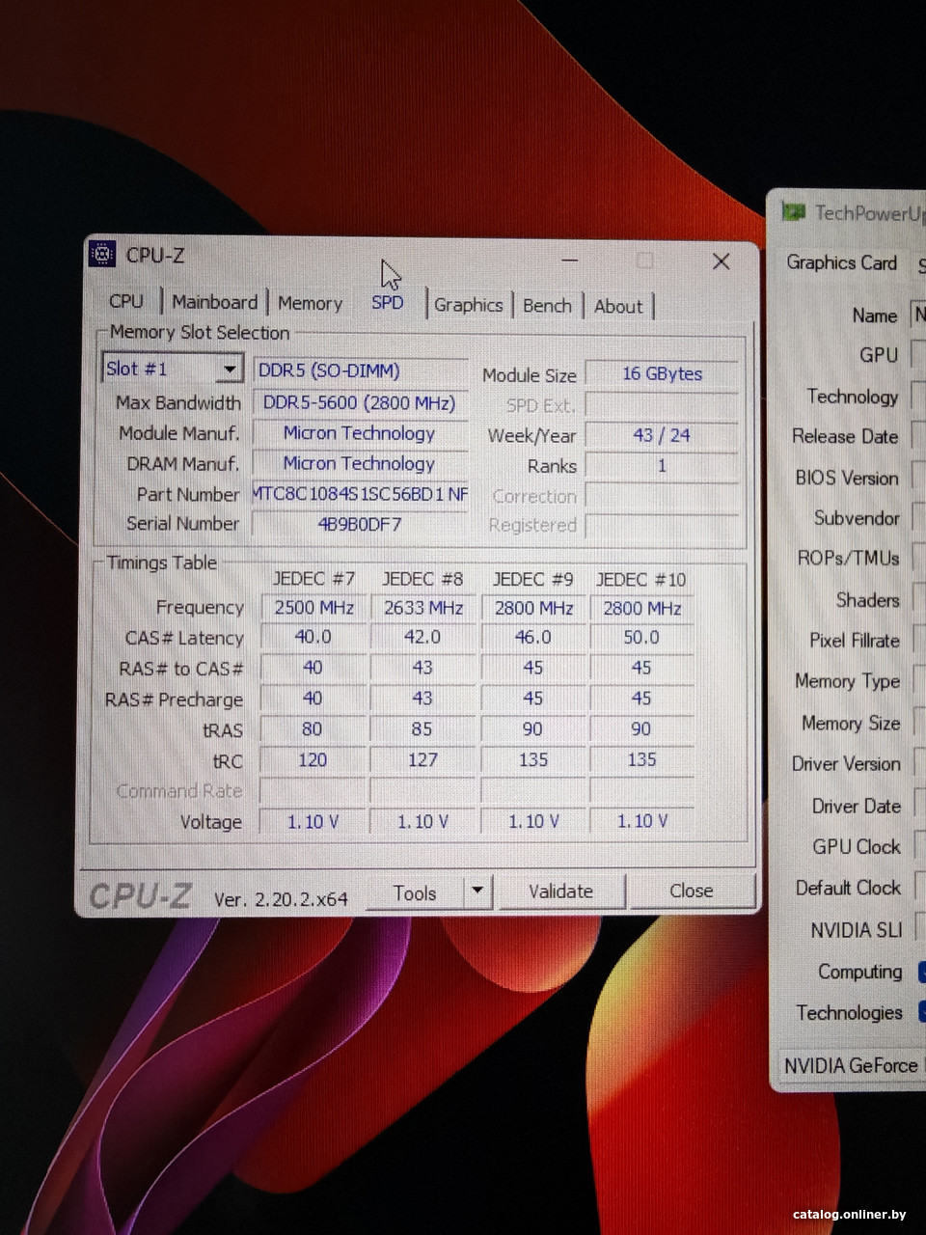This screenshot has width=926, height=1235.
Task: Click the CAS# Latency 46.0 cell
Action: (533, 637)
